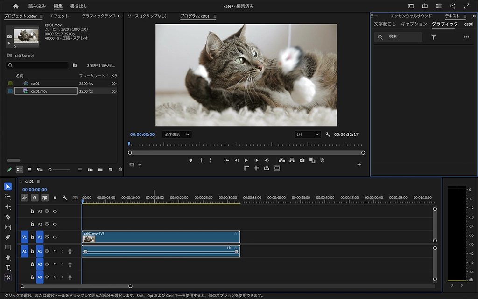The height and width of the screenshot is (299, 478).
Task: Open the program monitor wrench settings
Action: (x=328, y=135)
